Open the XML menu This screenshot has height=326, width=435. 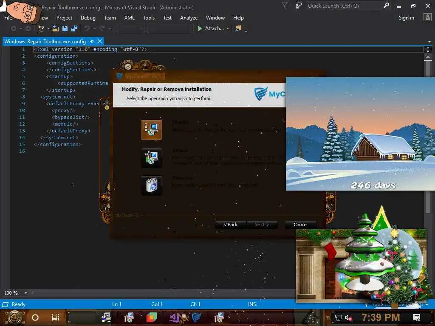129,18
